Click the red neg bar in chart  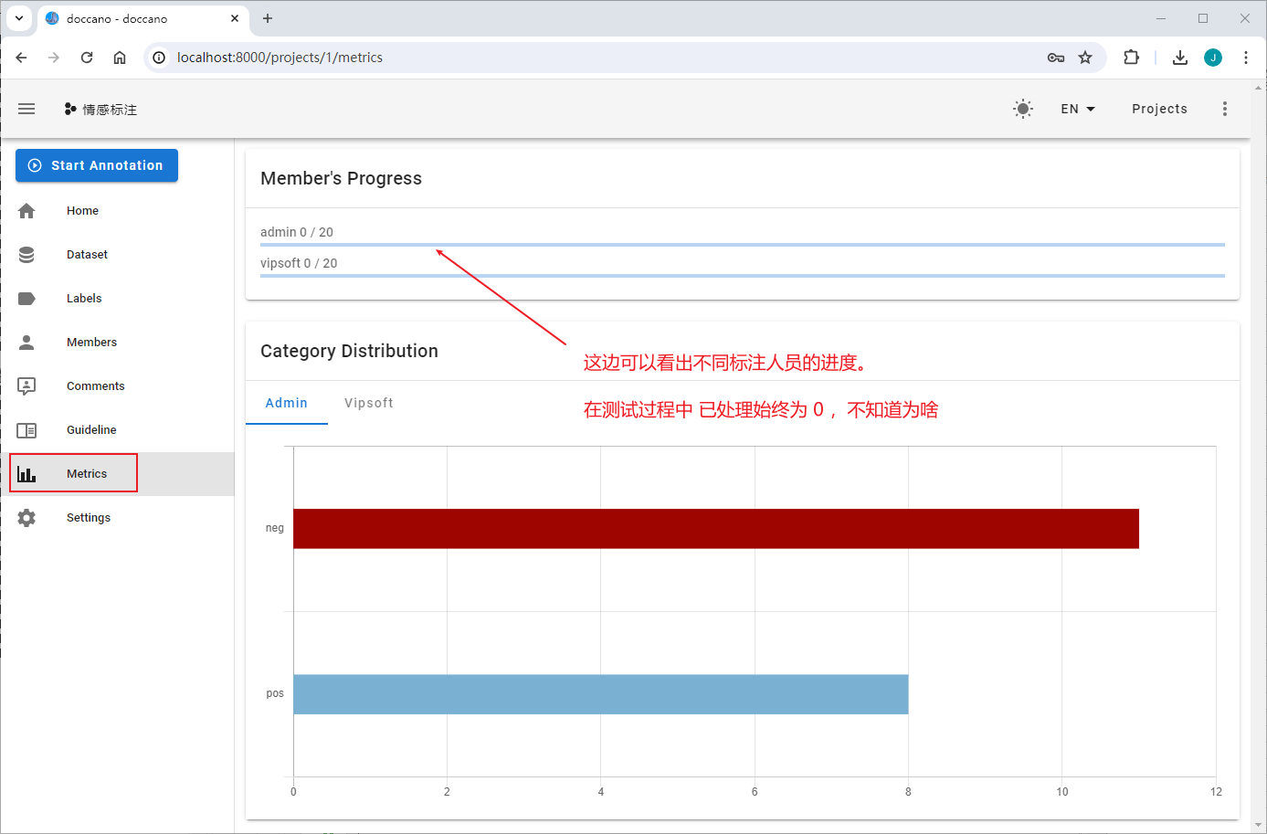716,529
